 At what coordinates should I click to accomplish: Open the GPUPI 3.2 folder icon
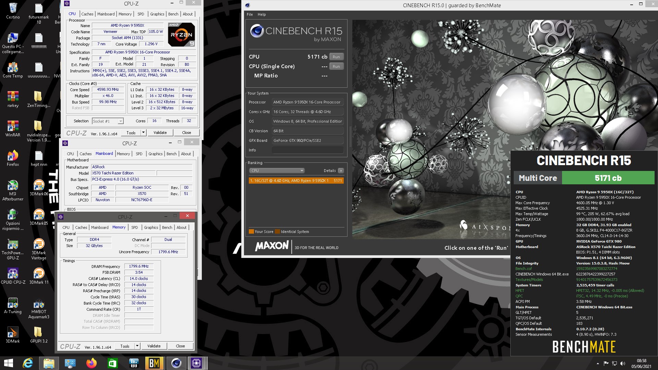[39, 335]
